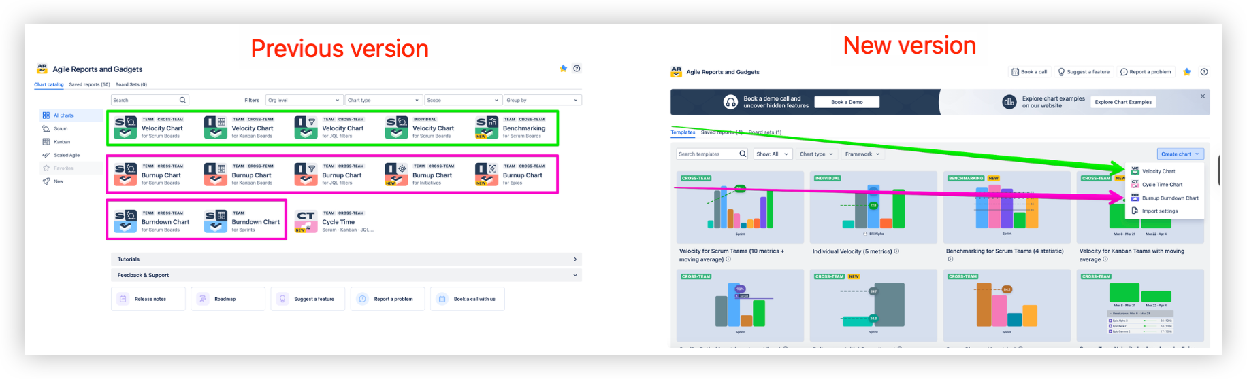Expand the Tutorials section
This screenshot has width=1247, height=379.
click(346, 259)
